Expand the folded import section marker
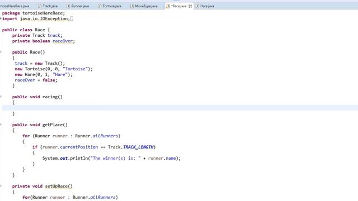The height and width of the screenshot is (201, 358). [1, 18]
